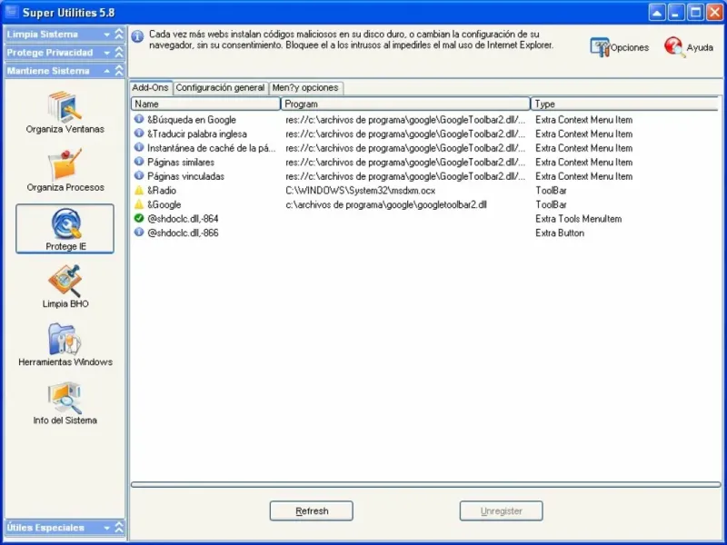Click the progress bar above Refresh button

425,485
